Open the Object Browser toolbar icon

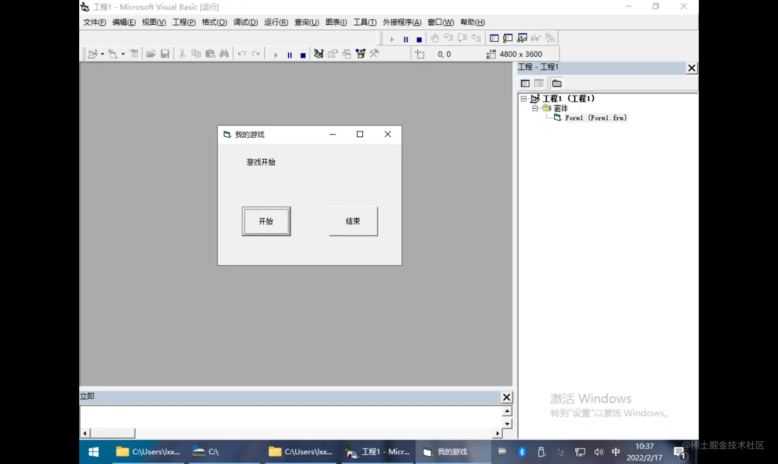tap(361, 54)
